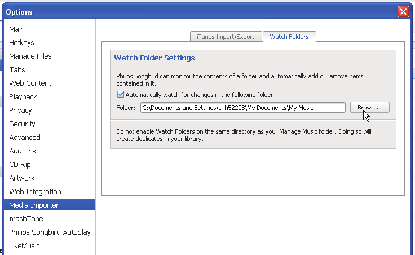The image size is (415, 255).
Task: Choose Advanced in the options list
Action: click(x=25, y=138)
